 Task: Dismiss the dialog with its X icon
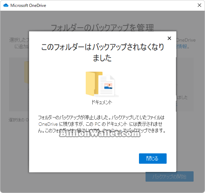169,38
